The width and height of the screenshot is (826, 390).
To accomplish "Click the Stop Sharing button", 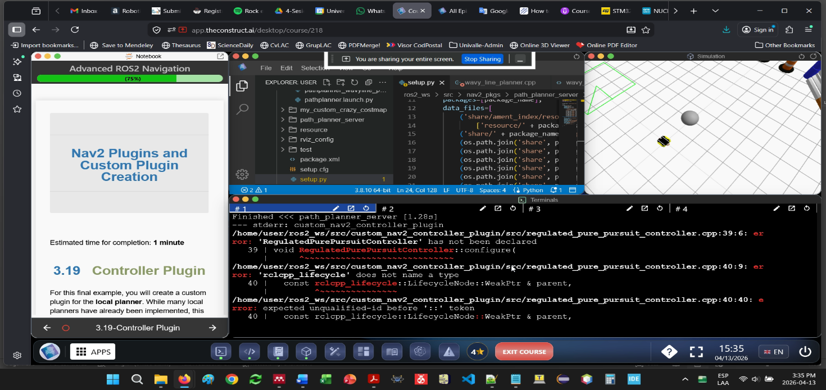I will point(482,59).
